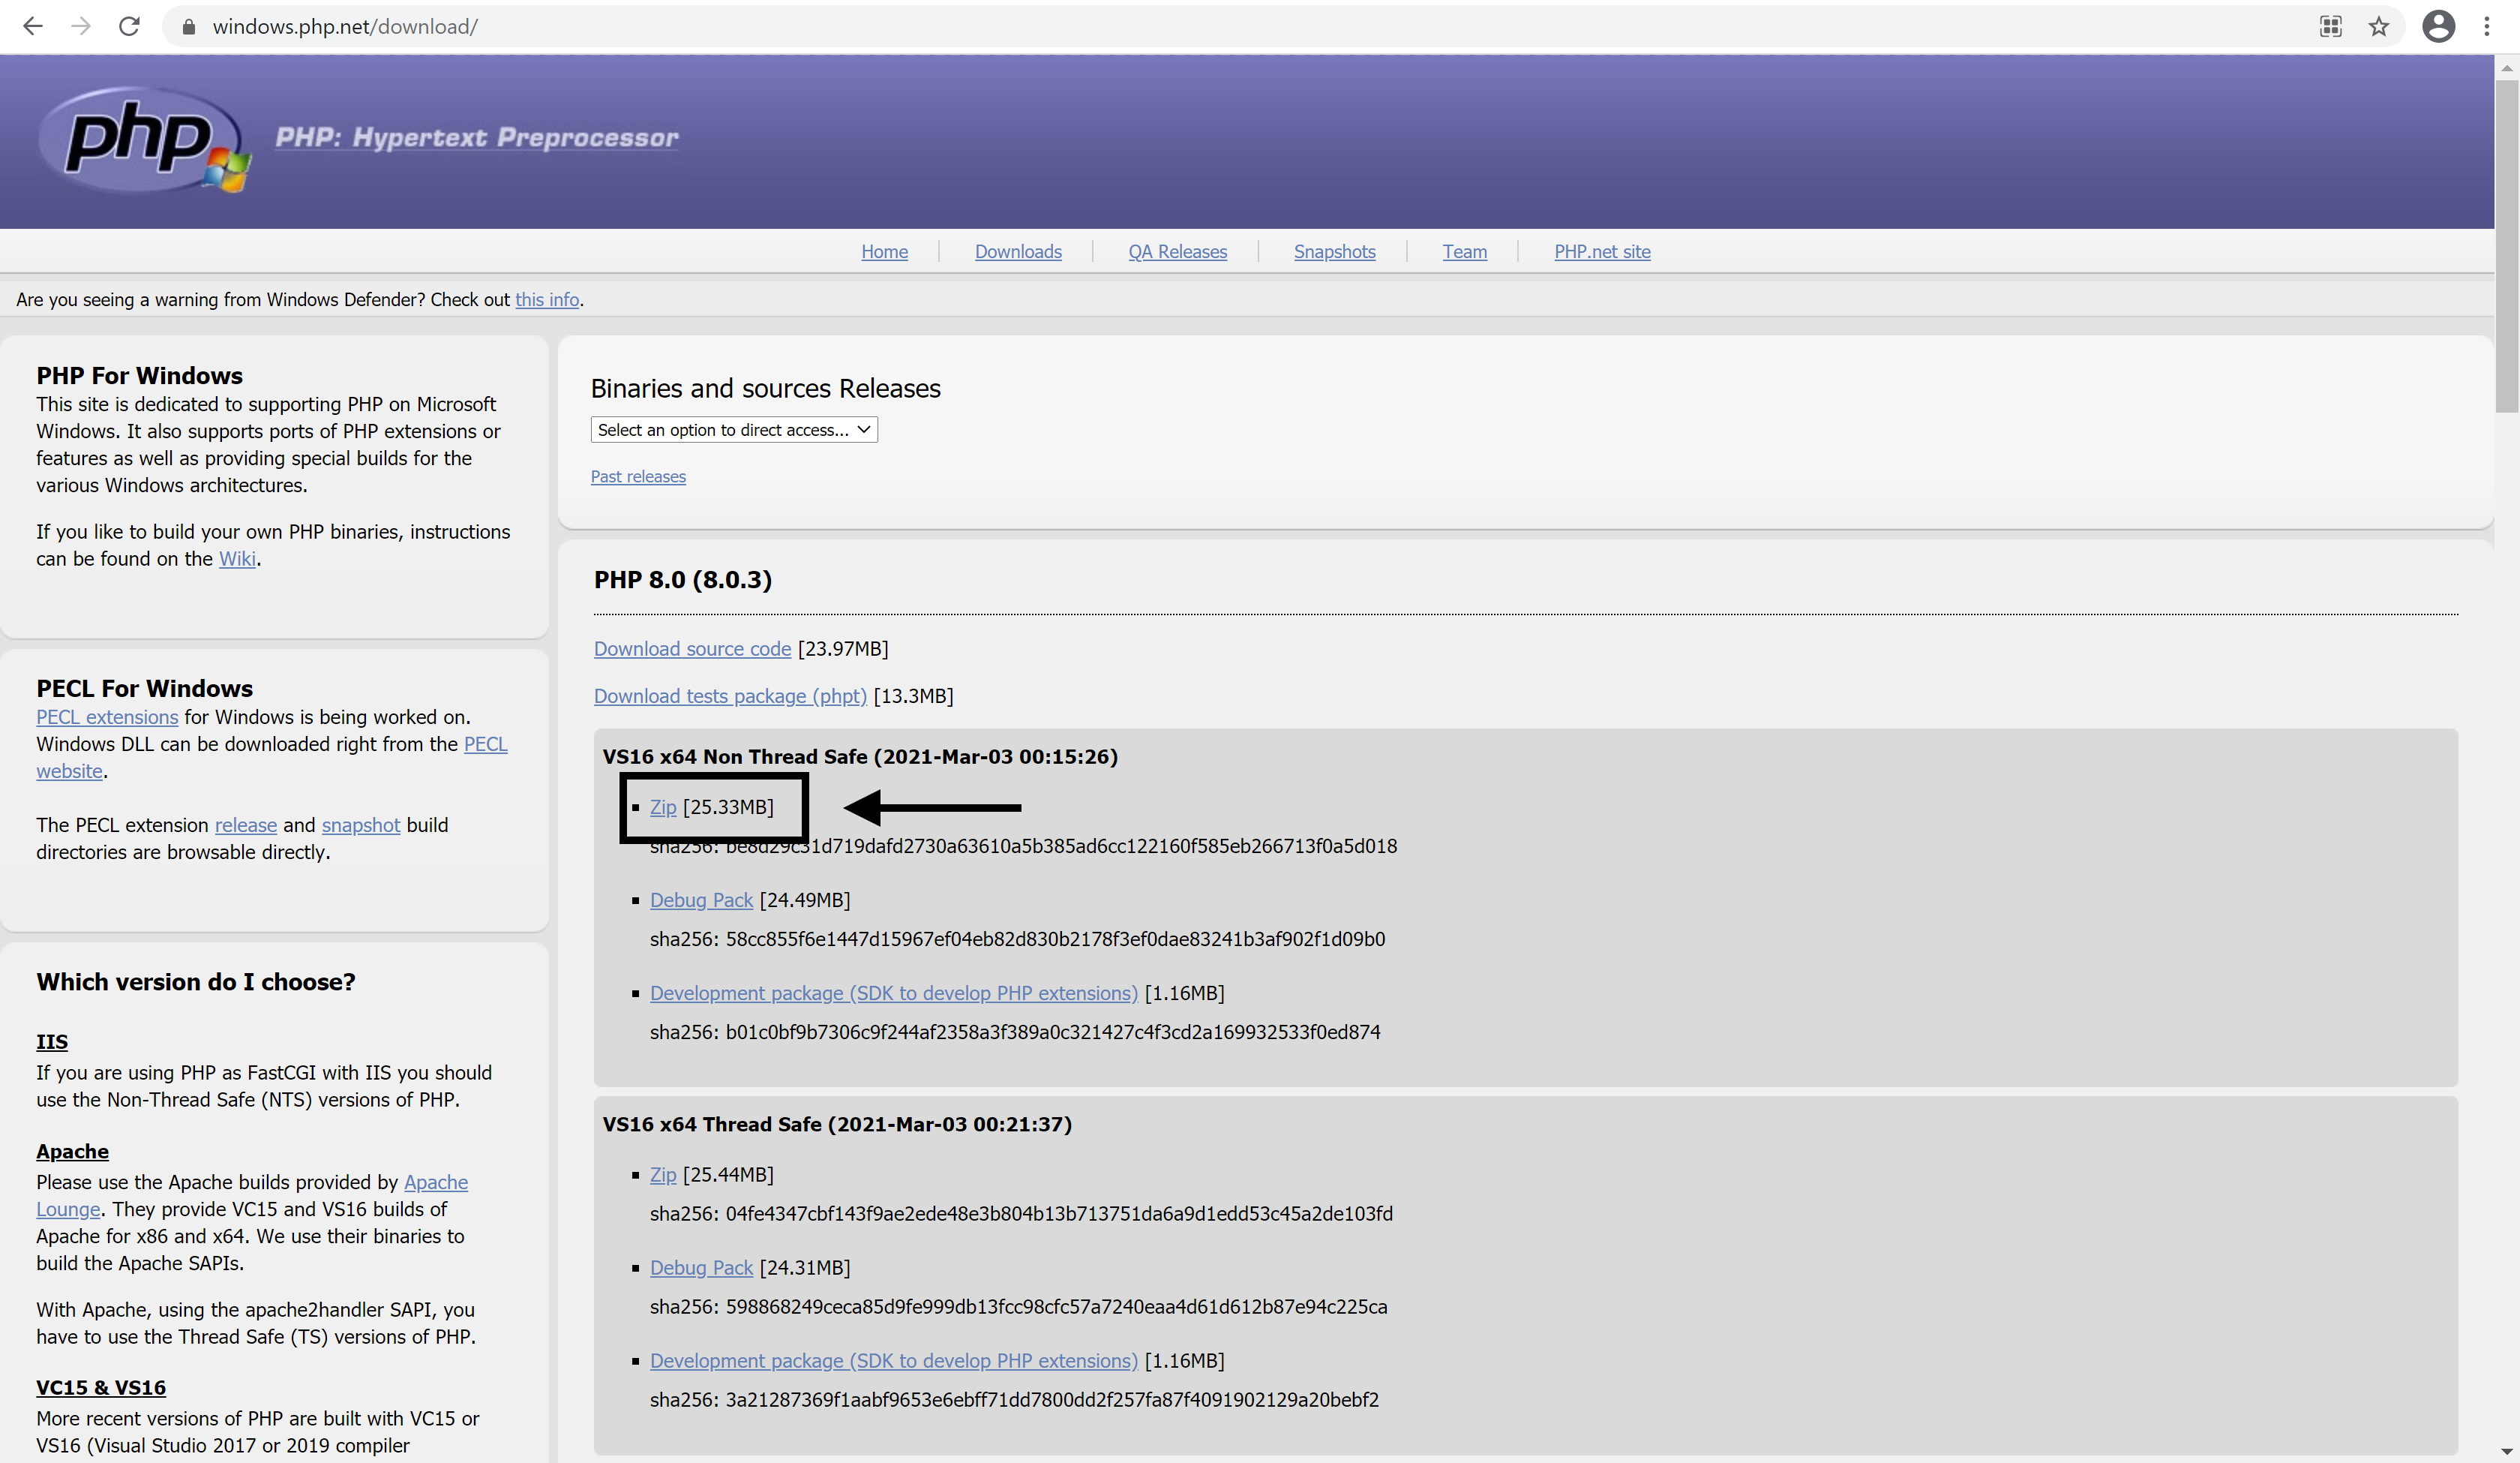Click the 'VC15 & VS16' subheading
The width and height of the screenshot is (2520, 1463).
(x=101, y=1388)
